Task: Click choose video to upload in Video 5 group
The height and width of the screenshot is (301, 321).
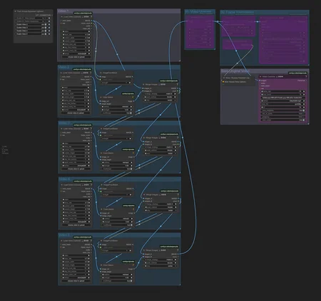Action: coord(76,281)
